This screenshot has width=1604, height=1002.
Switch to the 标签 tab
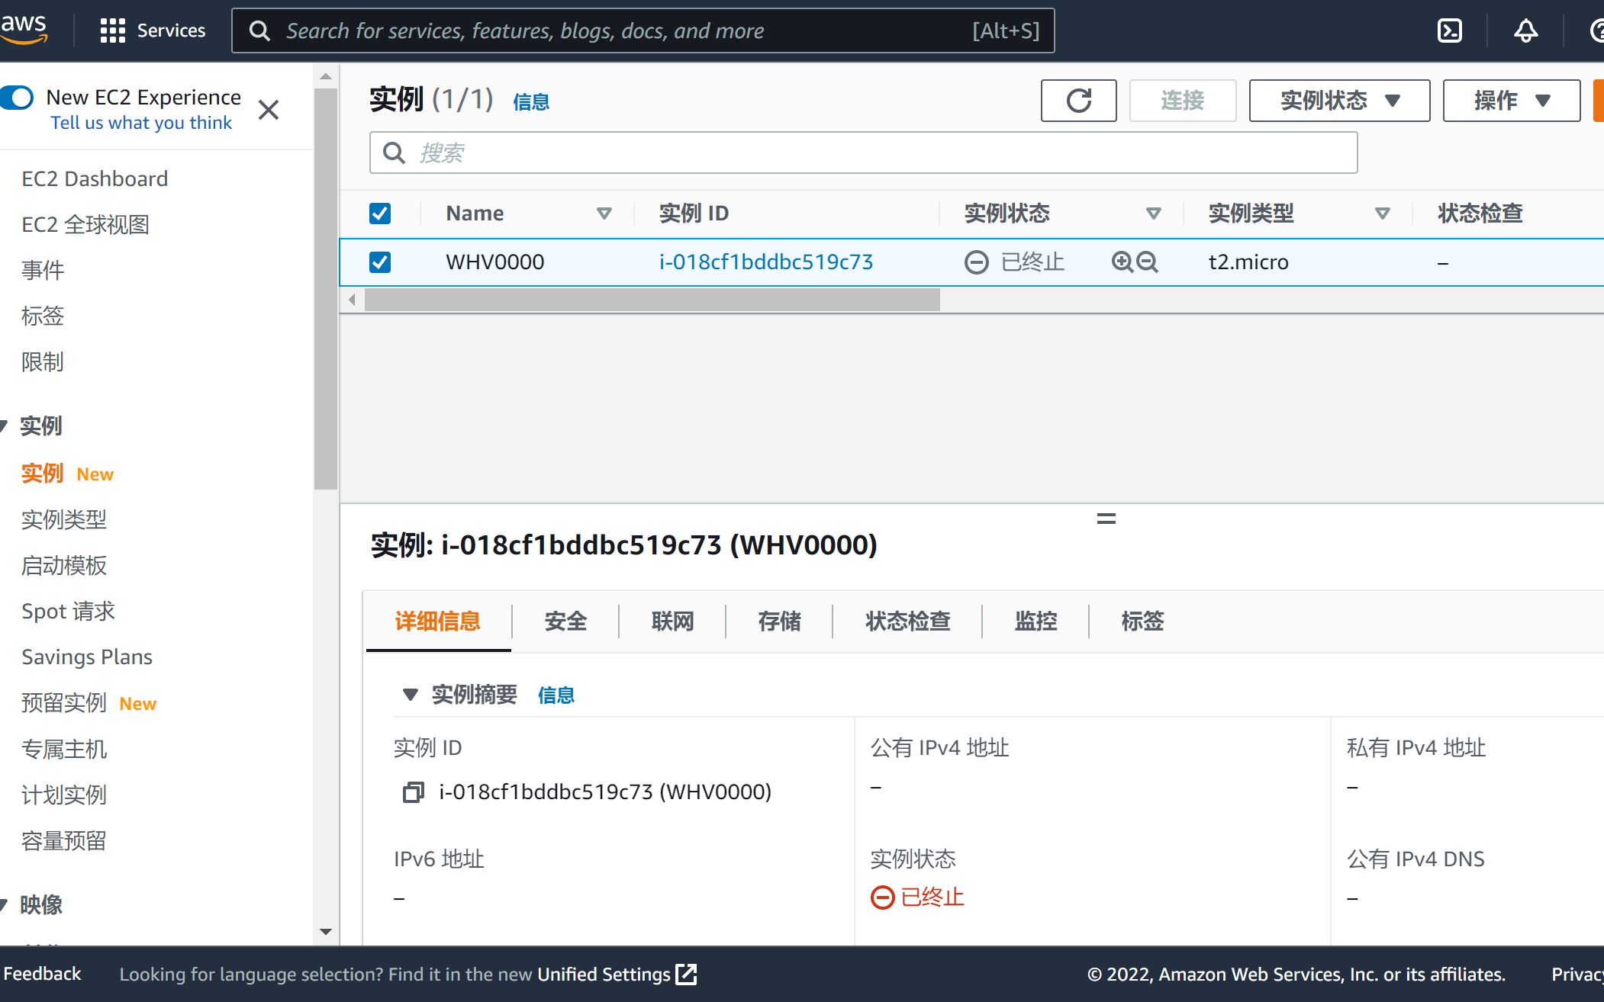click(1142, 621)
